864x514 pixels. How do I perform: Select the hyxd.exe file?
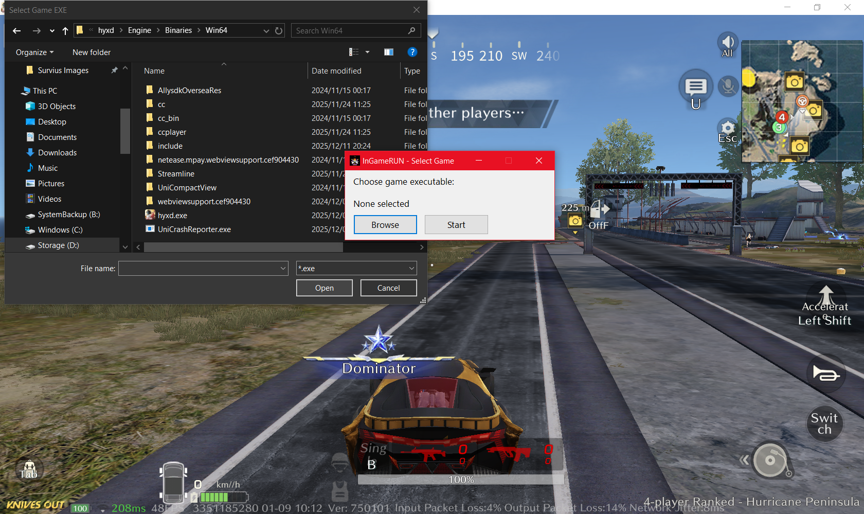tap(172, 216)
